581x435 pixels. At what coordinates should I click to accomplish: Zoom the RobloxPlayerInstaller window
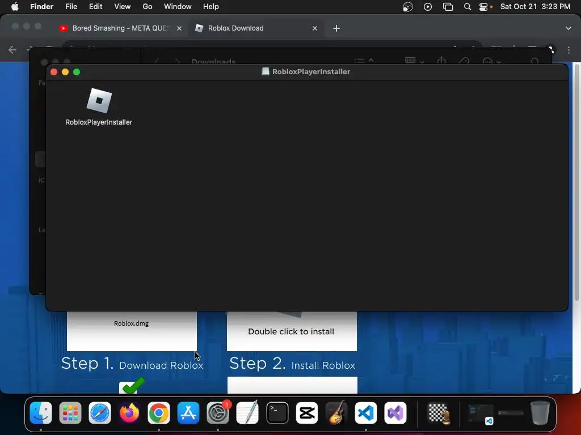coord(77,72)
